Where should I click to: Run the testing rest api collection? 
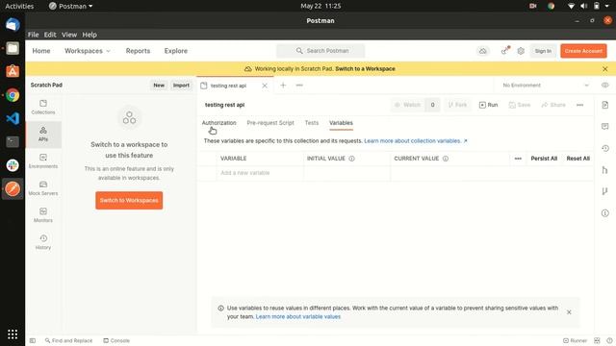[488, 105]
